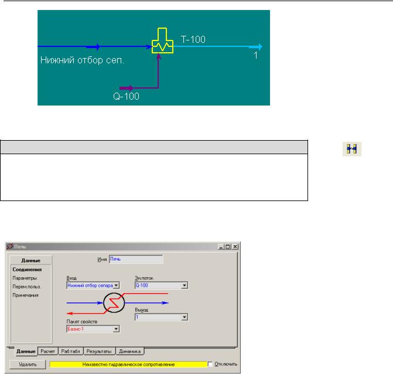Expand the Пакет свойств dropdown

116,329
